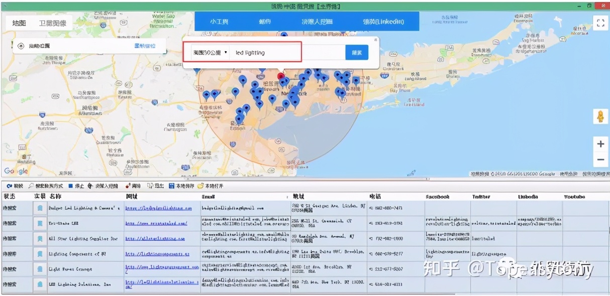The image size is (610, 296).
Task: Click the start search toolbar icon
Action: [9, 185]
